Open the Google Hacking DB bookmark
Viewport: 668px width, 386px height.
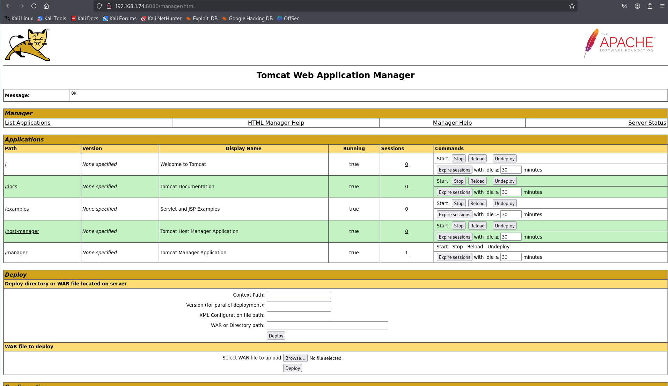tap(247, 19)
